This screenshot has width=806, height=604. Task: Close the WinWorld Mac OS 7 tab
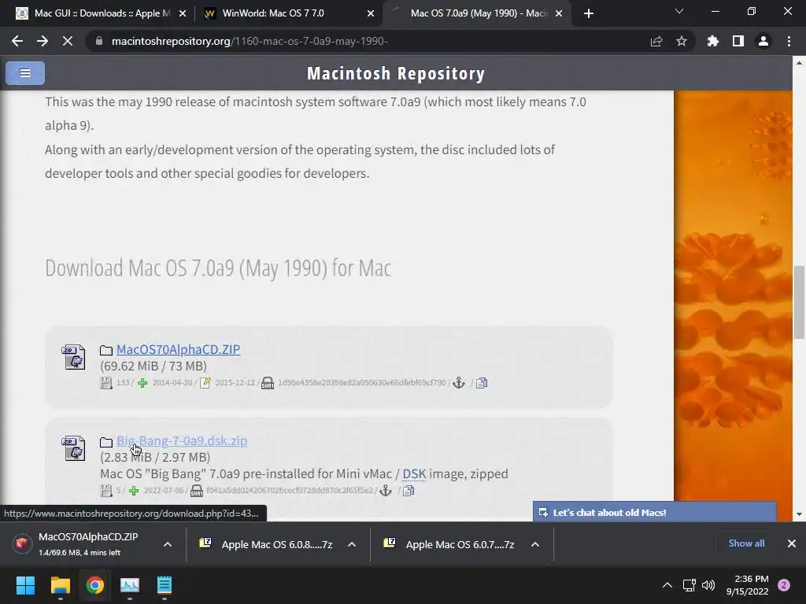pyautogui.click(x=371, y=13)
